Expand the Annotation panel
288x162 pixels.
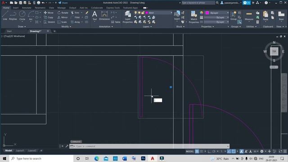(x=106, y=27)
